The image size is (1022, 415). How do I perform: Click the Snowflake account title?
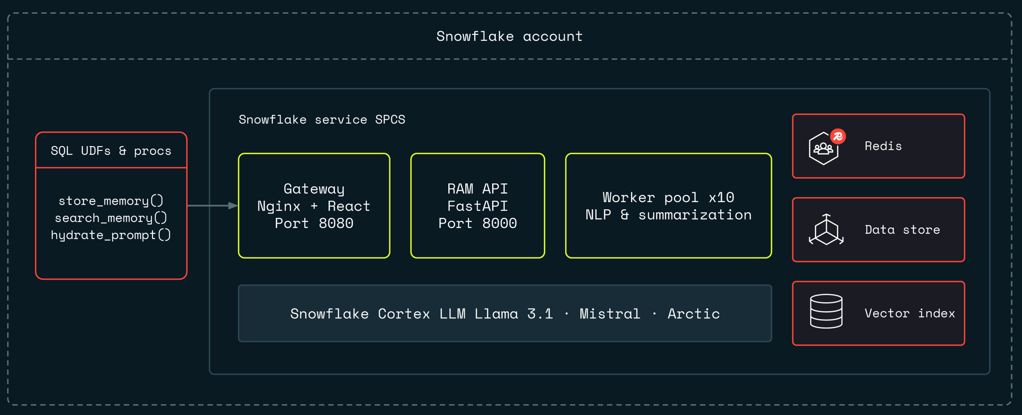pyautogui.click(x=509, y=36)
